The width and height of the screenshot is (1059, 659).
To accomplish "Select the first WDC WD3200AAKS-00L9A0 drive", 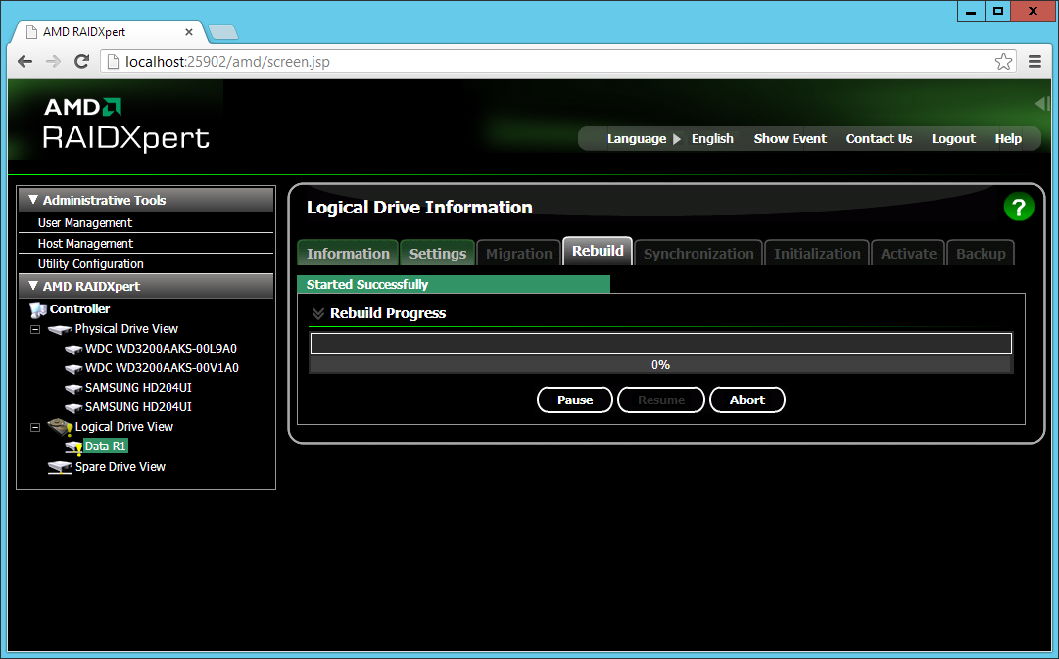I will click(x=161, y=349).
